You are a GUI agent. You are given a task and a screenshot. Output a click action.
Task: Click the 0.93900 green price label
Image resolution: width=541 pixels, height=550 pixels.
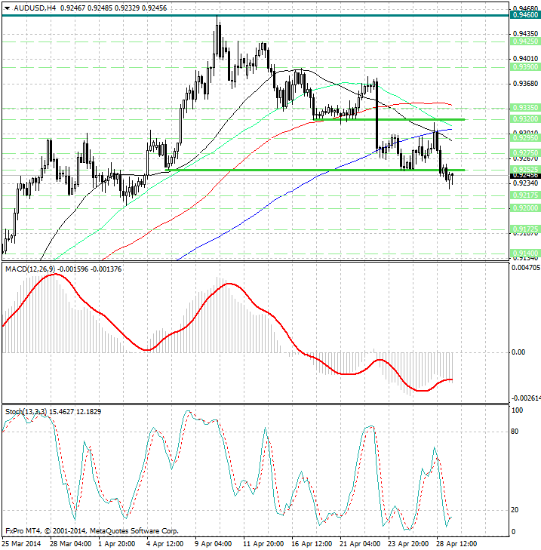[x=524, y=66]
